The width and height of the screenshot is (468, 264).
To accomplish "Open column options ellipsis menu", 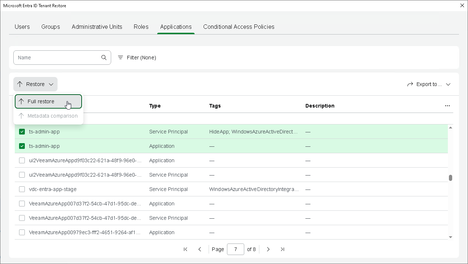I will tap(447, 106).
